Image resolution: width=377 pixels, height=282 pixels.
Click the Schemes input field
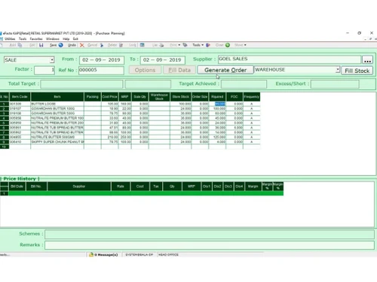(x=210, y=234)
